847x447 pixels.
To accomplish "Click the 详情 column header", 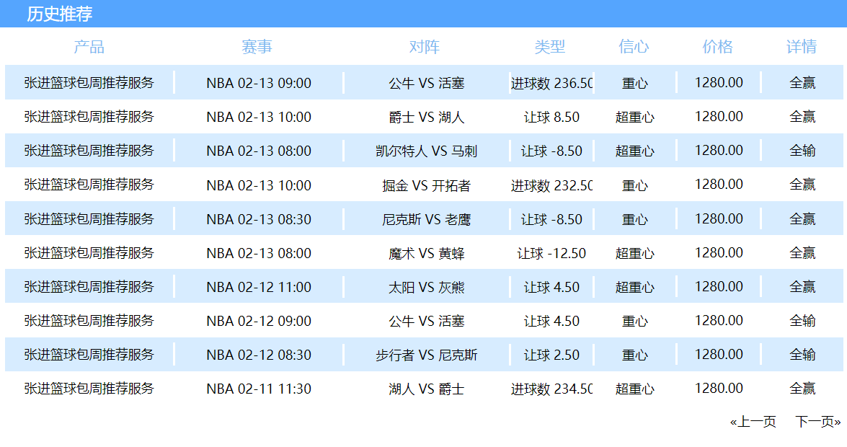I will tap(802, 47).
